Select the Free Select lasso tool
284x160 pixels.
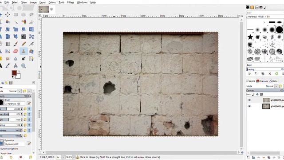pyautogui.click(x=32, y=15)
